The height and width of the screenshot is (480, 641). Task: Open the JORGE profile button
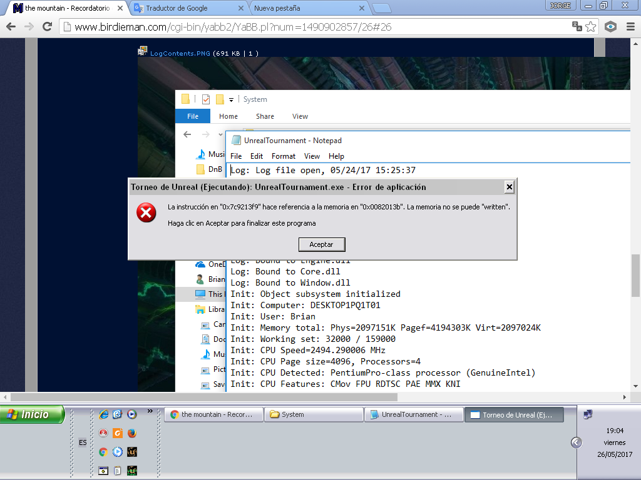560,5
